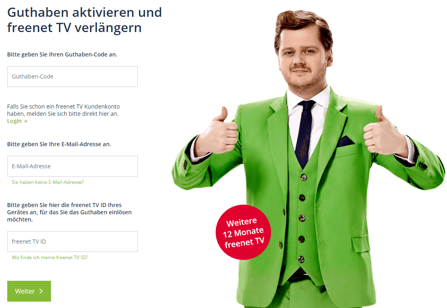Click the chevron arrow inside the Weiter button
Screen dimensions: 447x308
click(x=41, y=291)
